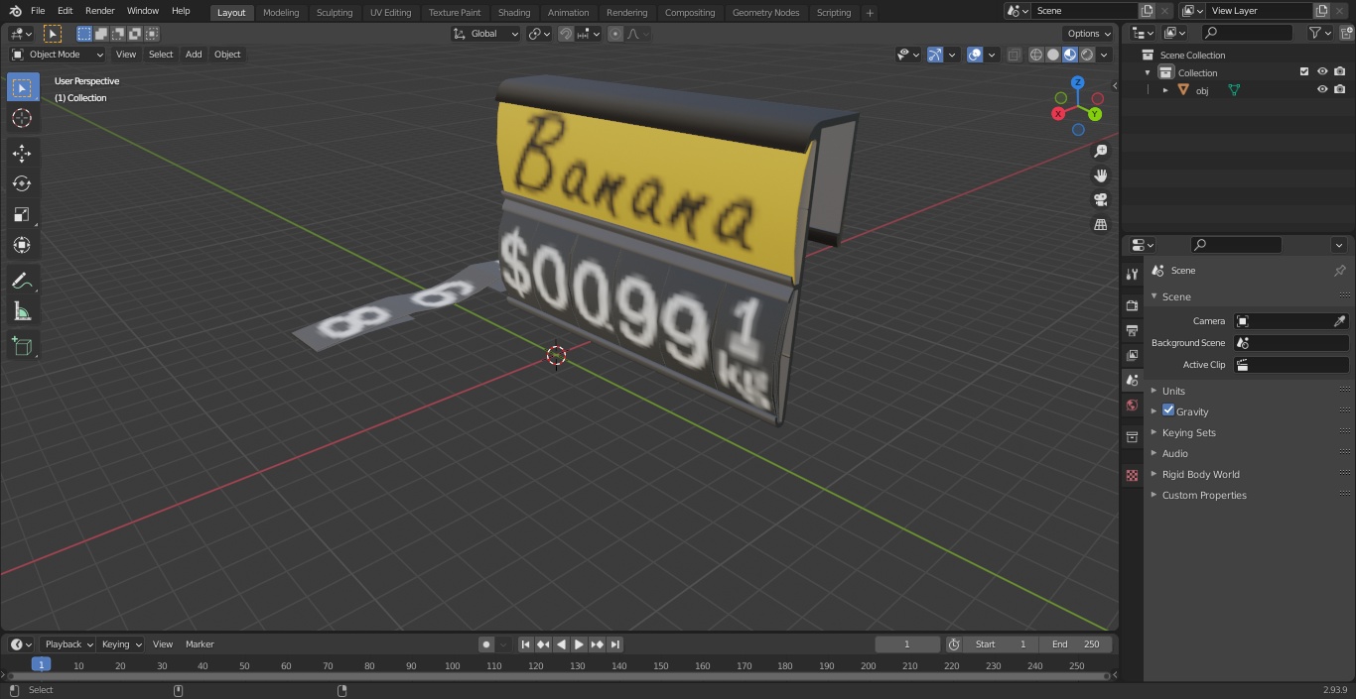The height and width of the screenshot is (699, 1356).
Task: Switch to wireframe viewport shading
Action: (1035, 55)
